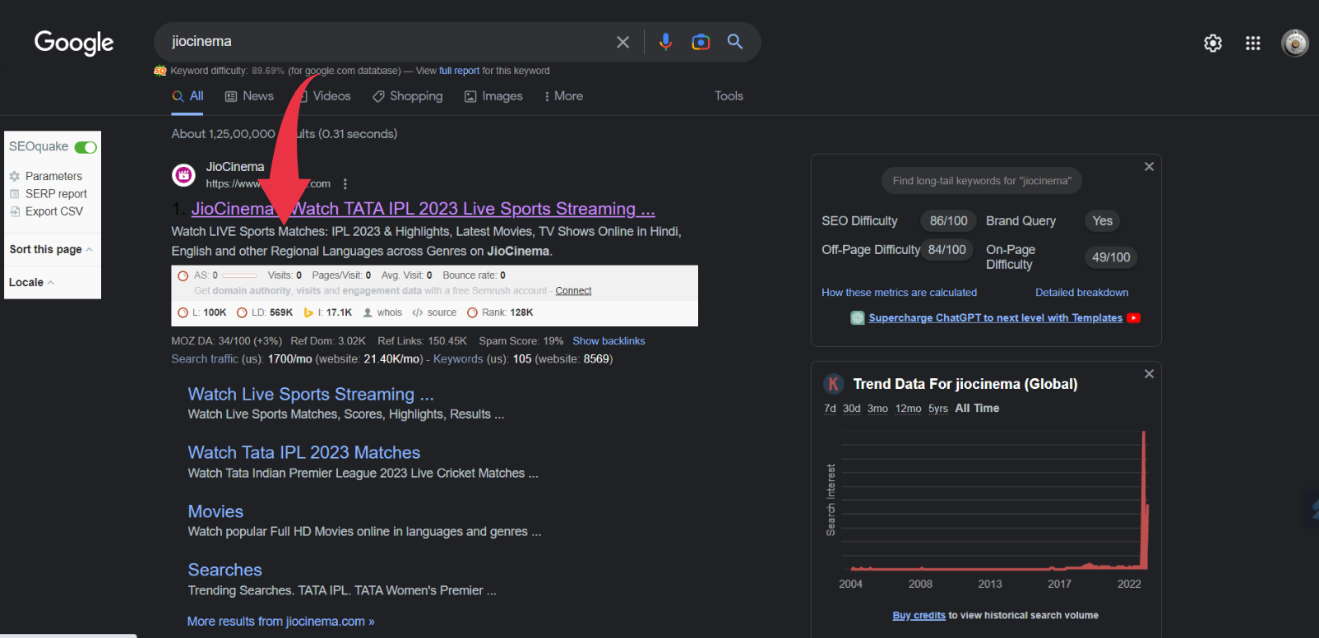Select 7d trend range
This screenshot has width=1319, height=638.
pos(830,409)
